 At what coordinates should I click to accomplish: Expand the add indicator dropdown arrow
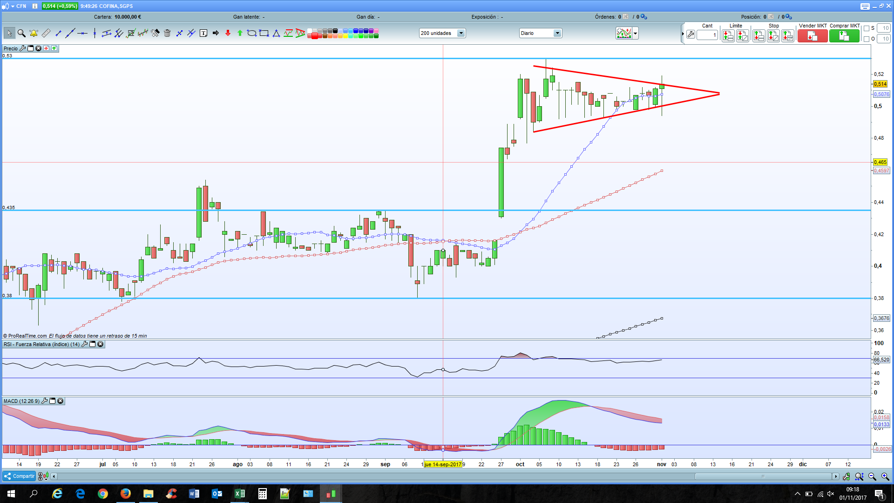pyautogui.click(x=635, y=34)
